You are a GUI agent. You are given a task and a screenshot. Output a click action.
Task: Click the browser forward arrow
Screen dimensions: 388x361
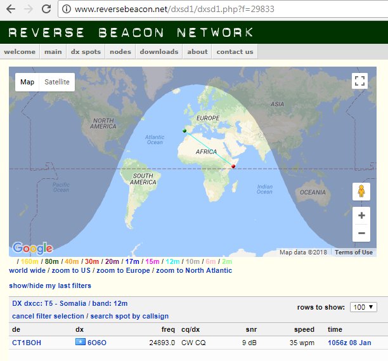click(x=29, y=9)
